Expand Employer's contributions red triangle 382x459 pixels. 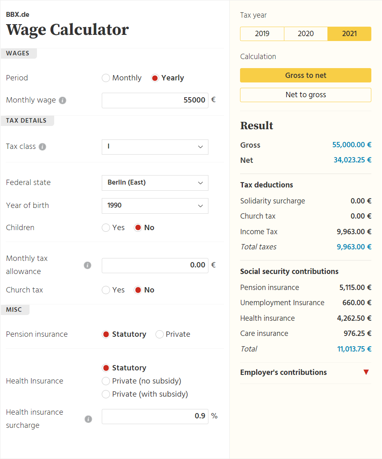coord(366,372)
